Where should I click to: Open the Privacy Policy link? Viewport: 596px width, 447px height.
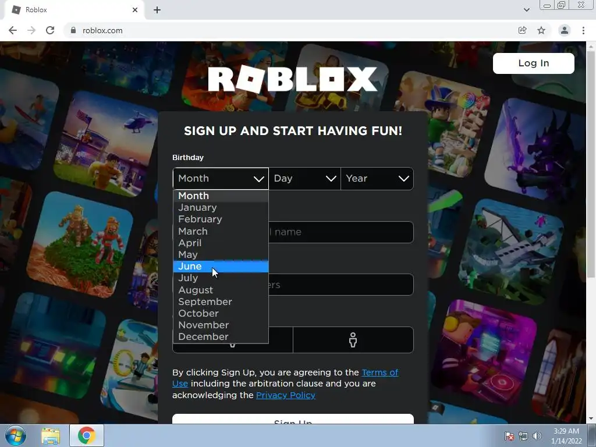[285, 395]
